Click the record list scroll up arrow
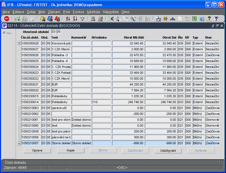This screenshot has width=226, height=173. (19, 43)
